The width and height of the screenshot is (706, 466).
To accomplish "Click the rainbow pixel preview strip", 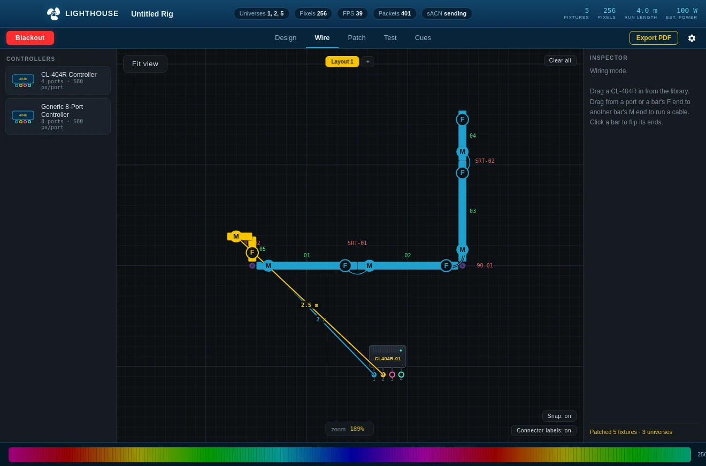I will (x=350, y=455).
